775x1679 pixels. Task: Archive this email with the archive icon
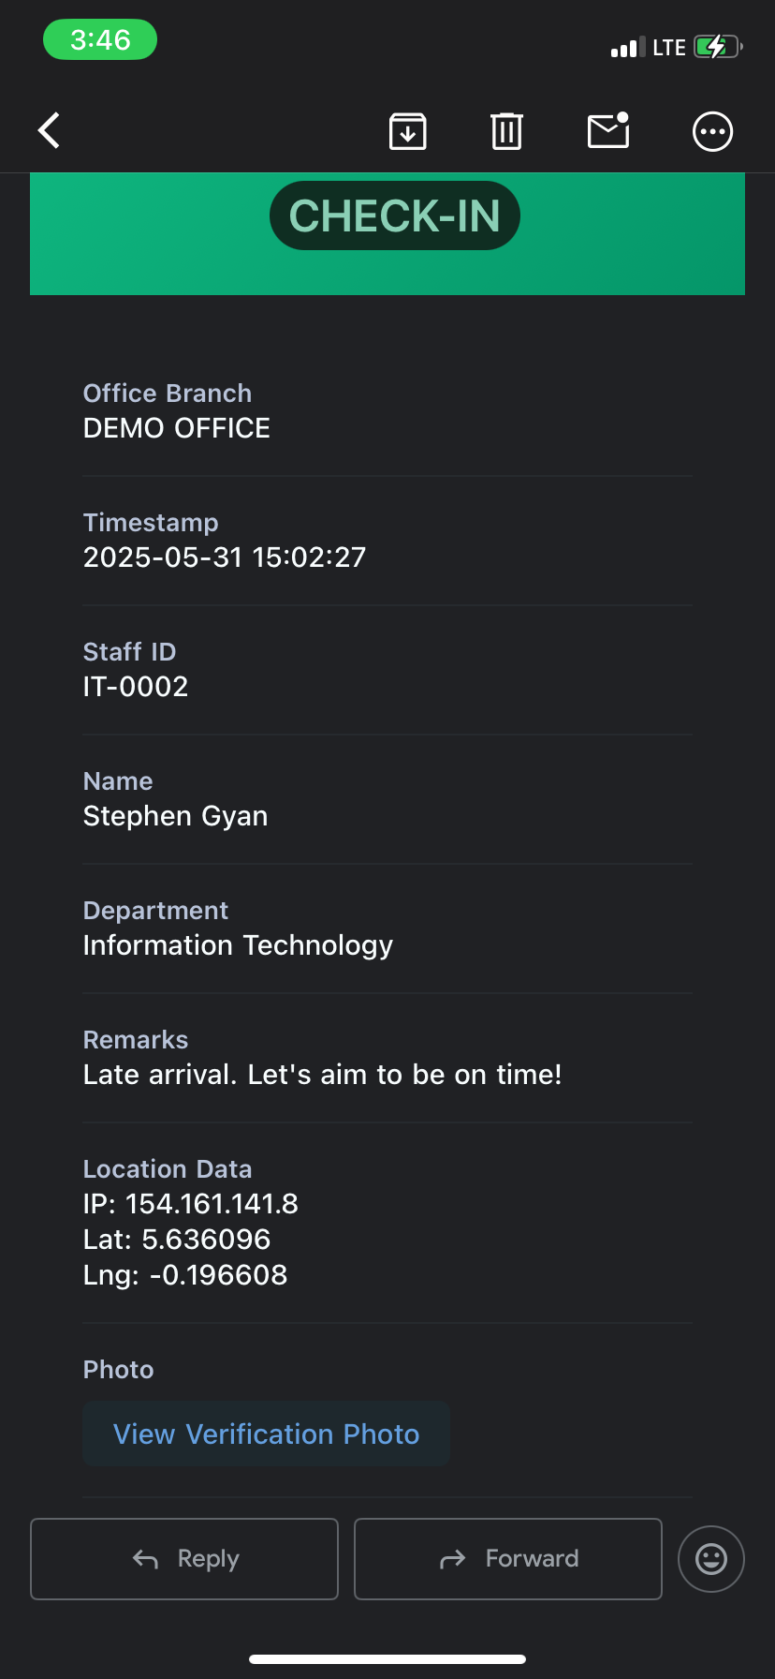click(x=408, y=131)
